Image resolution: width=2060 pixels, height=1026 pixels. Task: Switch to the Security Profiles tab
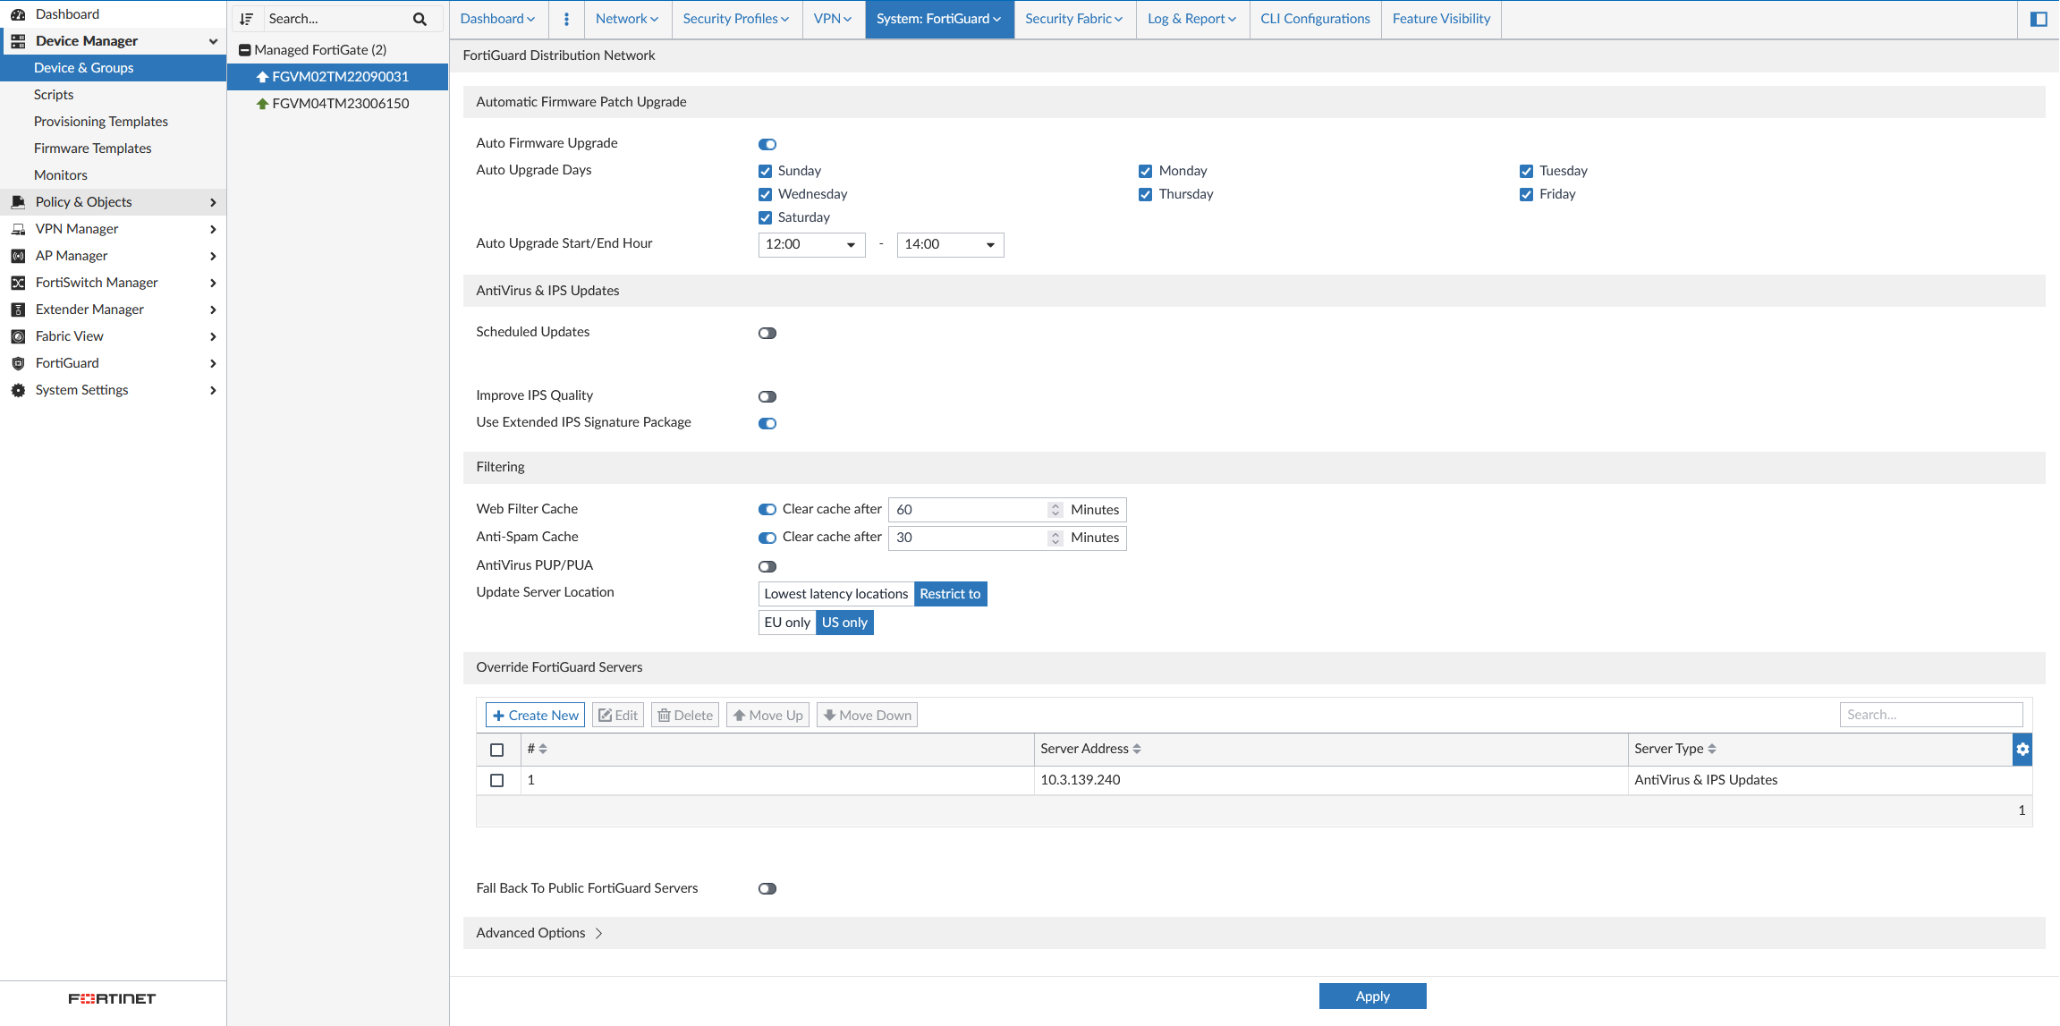click(735, 19)
